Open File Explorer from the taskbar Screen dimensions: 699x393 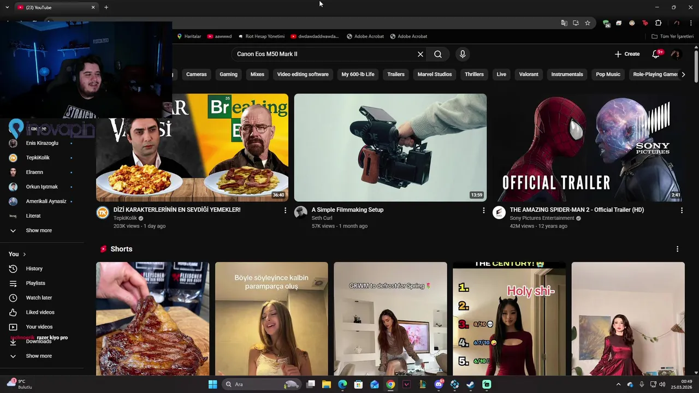327,384
